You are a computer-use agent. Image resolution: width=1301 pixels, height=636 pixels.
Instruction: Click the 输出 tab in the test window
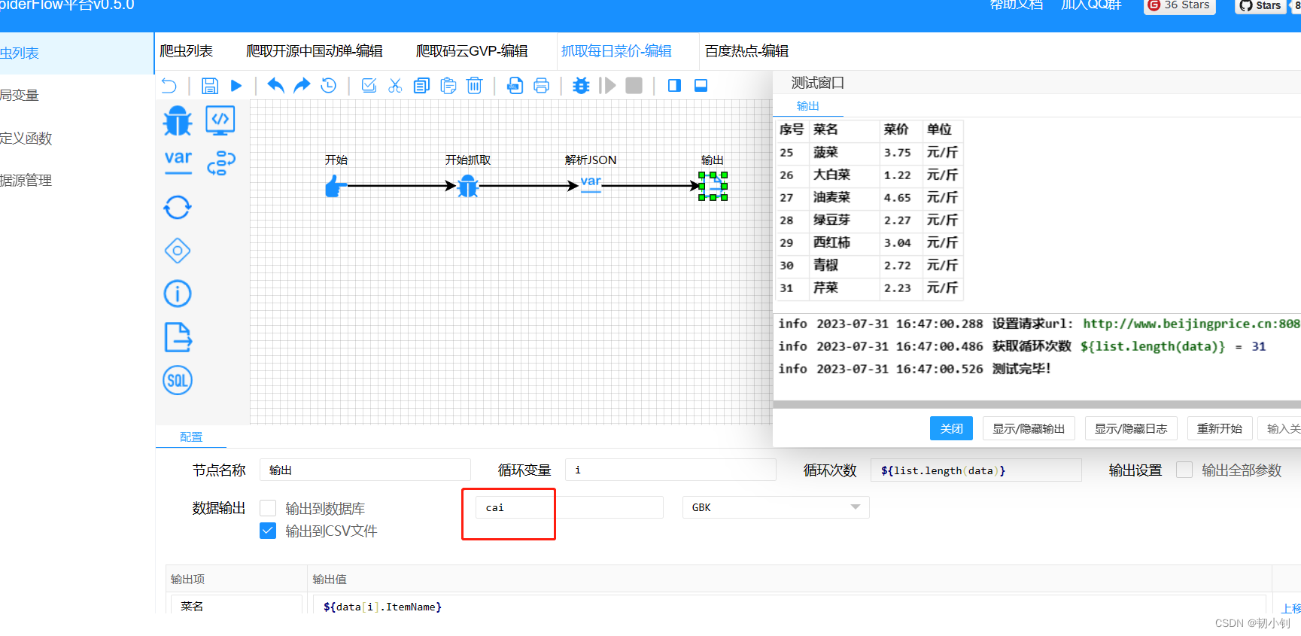[807, 106]
